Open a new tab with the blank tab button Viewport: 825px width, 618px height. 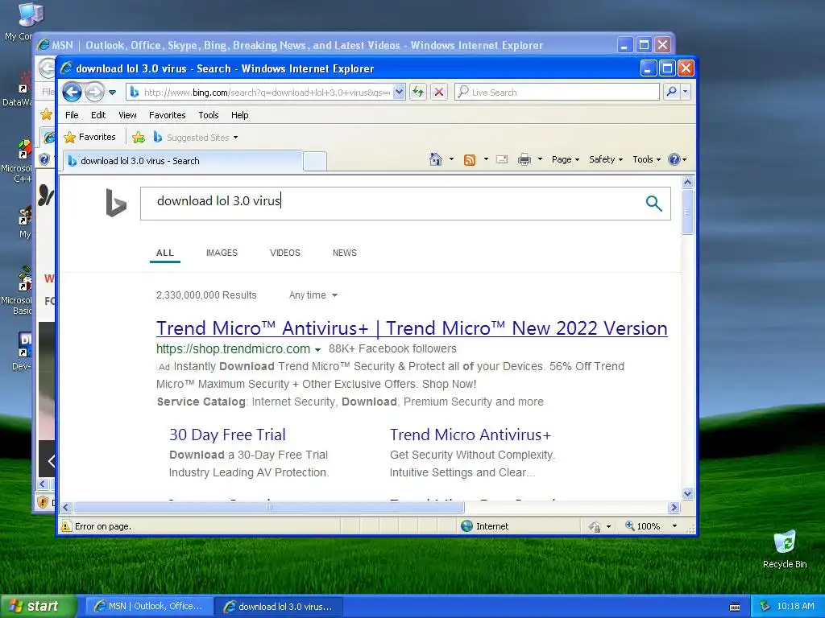coord(315,161)
